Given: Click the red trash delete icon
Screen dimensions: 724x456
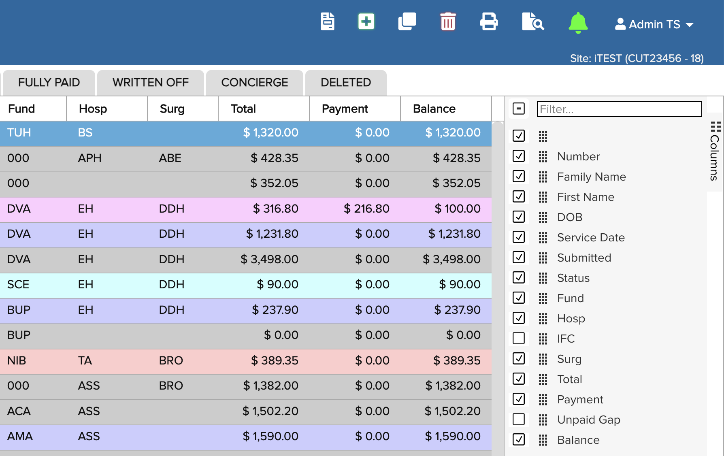Looking at the screenshot, I should 448,21.
